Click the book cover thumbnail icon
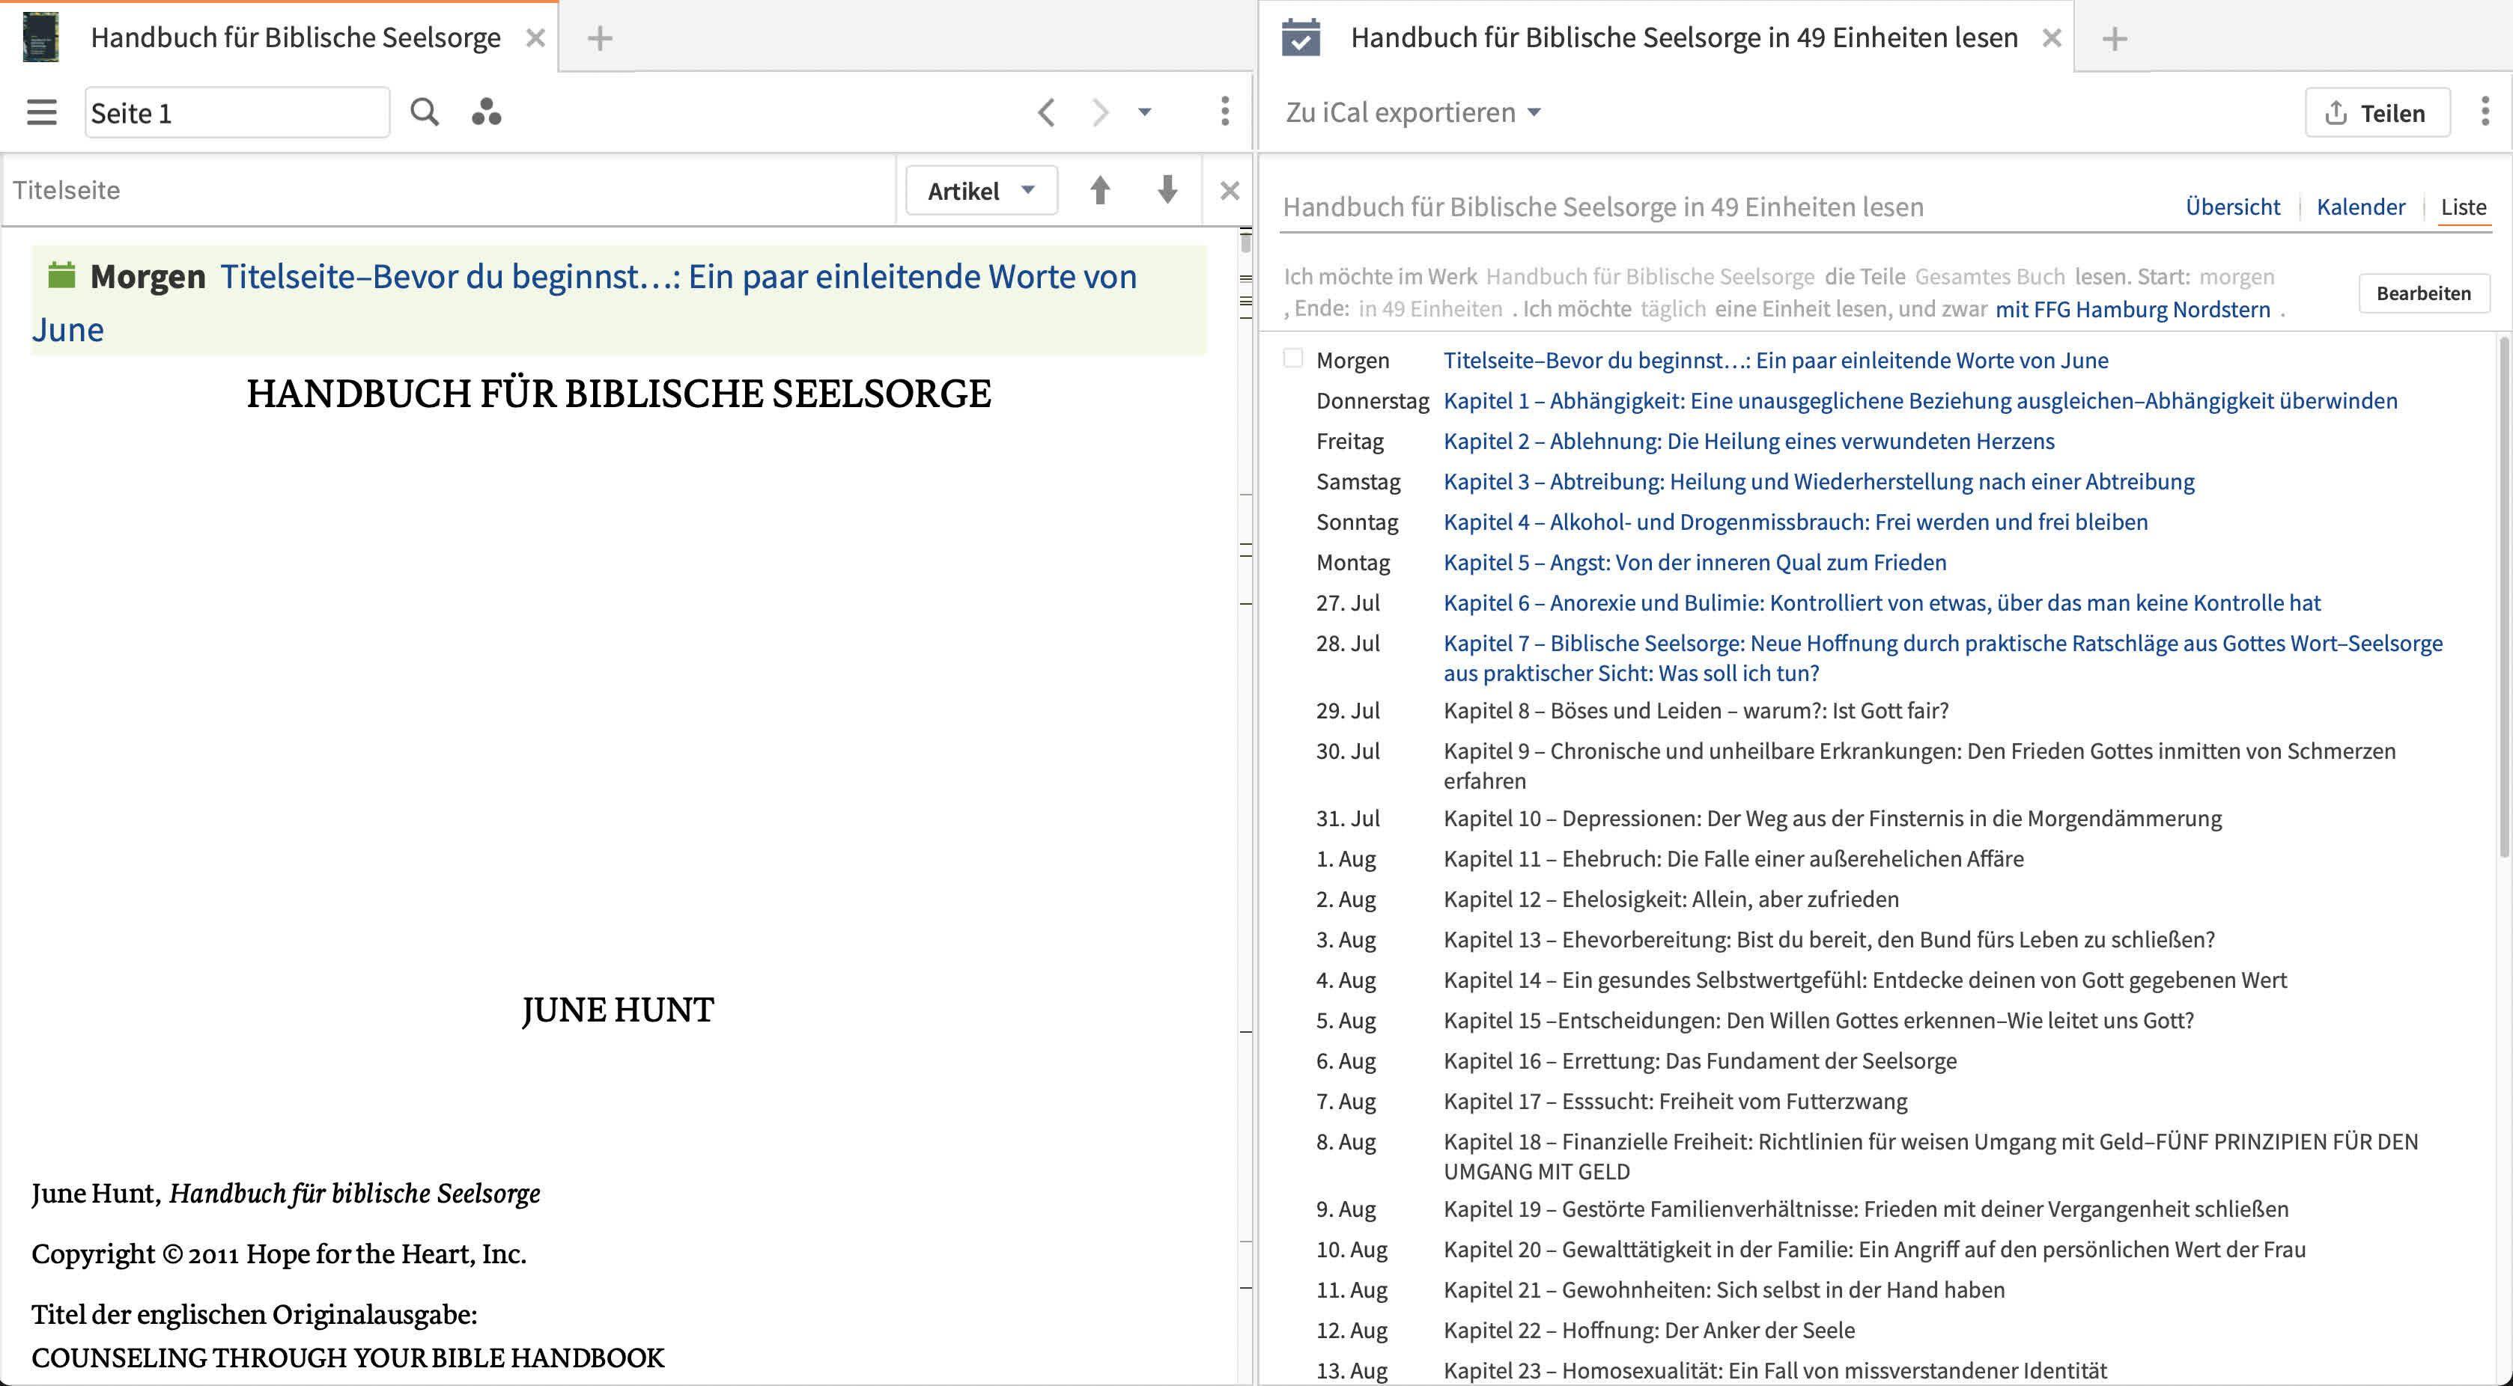2513x1386 pixels. point(41,37)
